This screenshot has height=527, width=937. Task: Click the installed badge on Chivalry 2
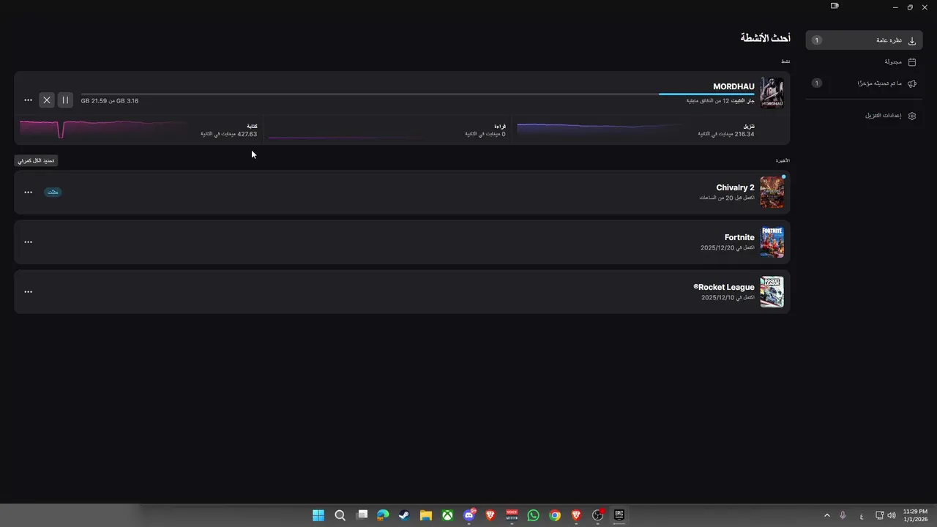point(53,193)
